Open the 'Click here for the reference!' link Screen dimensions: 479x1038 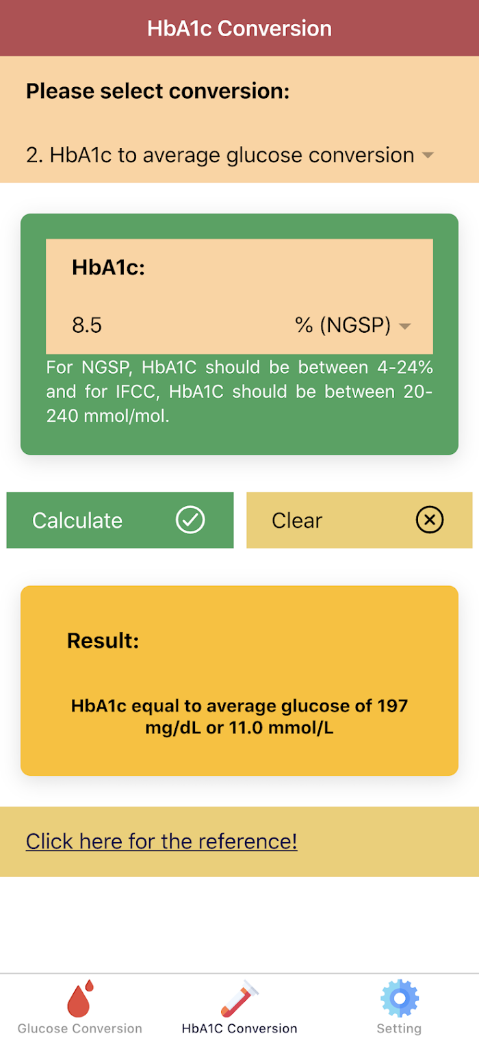(161, 841)
